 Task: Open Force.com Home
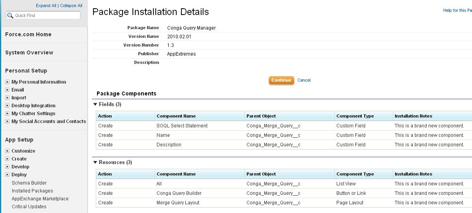click(x=28, y=34)
